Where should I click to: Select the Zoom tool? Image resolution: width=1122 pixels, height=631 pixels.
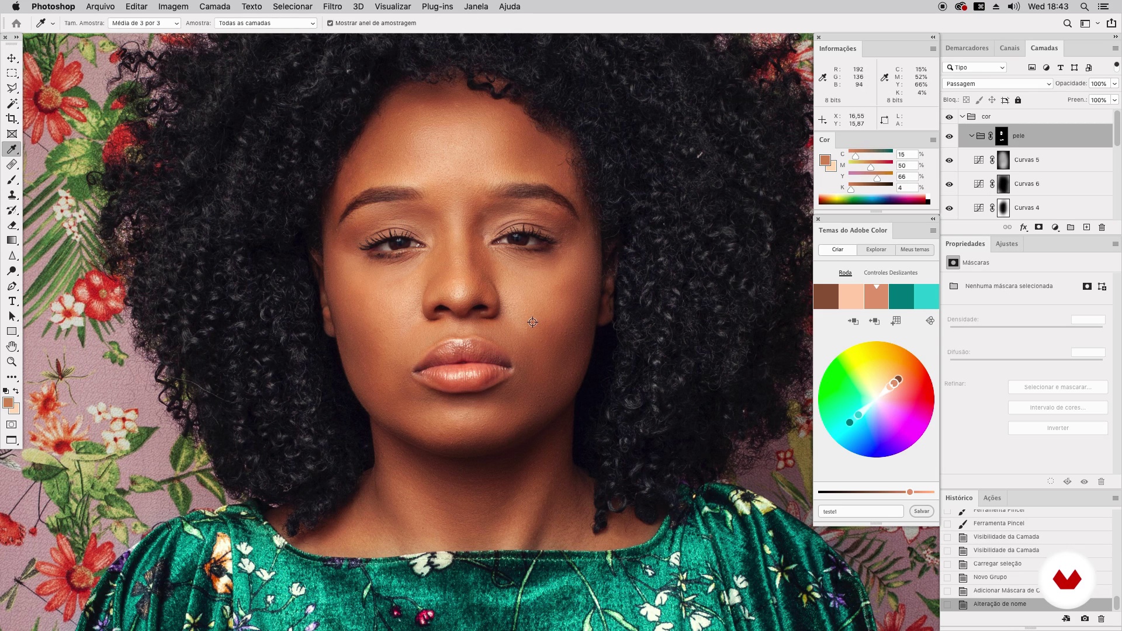12,362
